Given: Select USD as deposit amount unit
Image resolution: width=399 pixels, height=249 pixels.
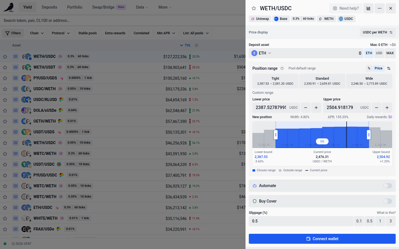Looking at the screenshot, I should (x=379, y=53).
